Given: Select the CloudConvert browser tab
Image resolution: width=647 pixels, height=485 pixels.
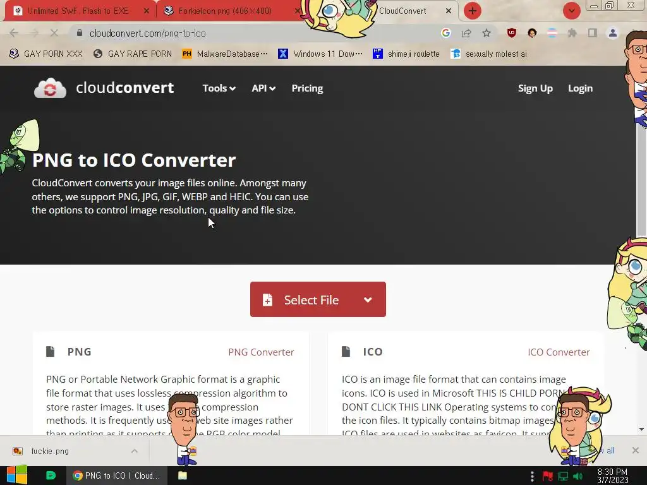Looking at the screenshot, I should [402, 11].
